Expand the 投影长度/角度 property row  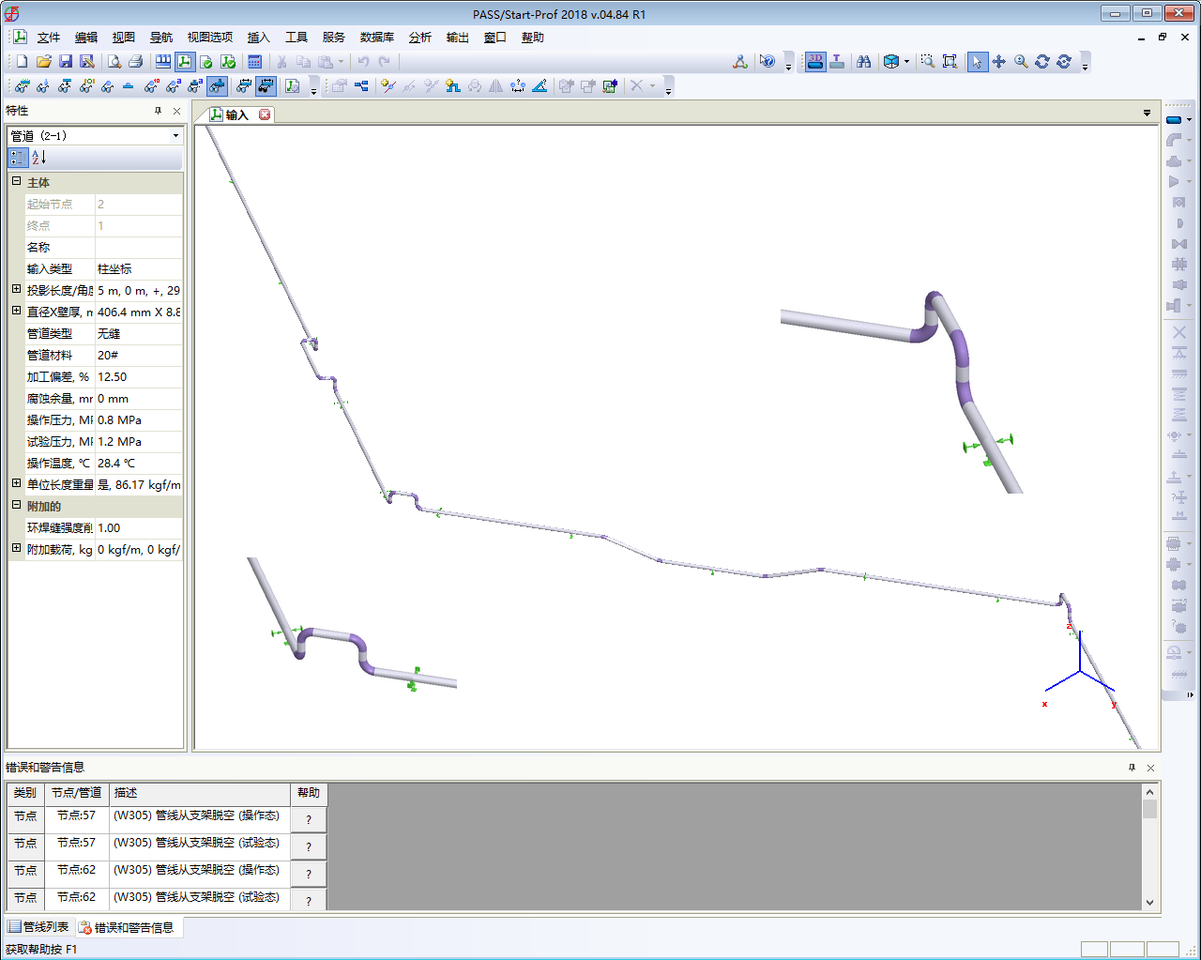point(16,289)
